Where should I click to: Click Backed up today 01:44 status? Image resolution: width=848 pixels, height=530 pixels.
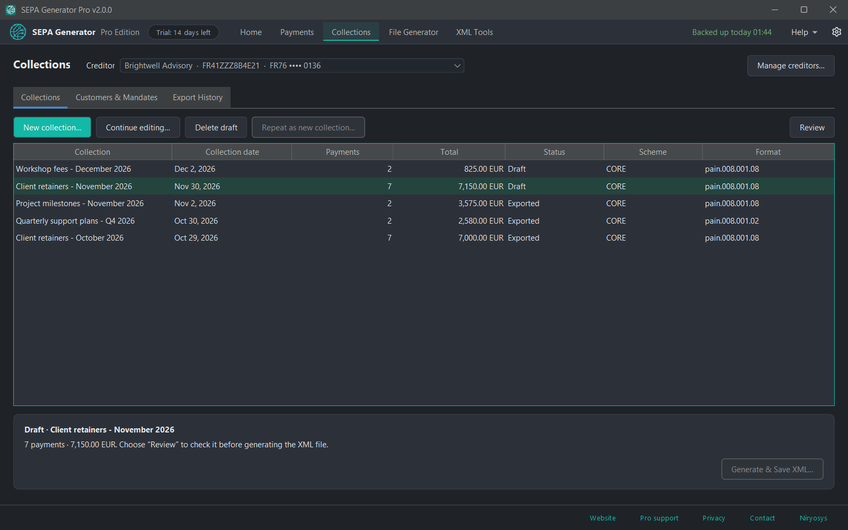(x=731, y=32)
